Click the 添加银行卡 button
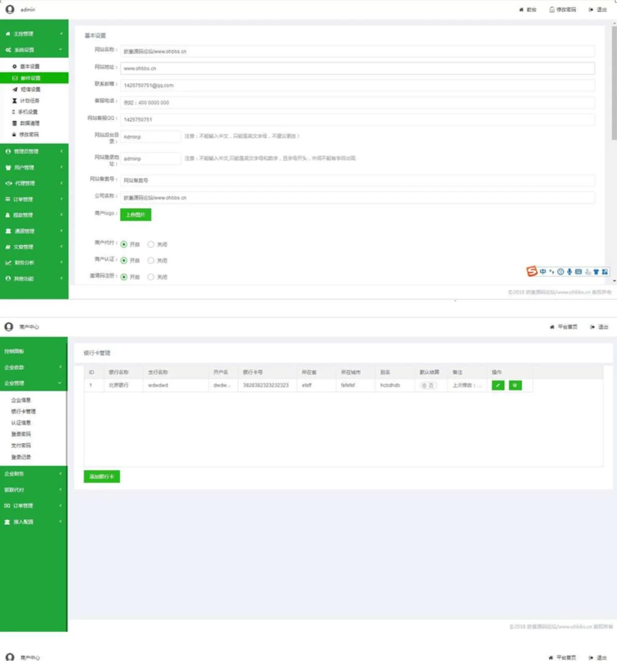The image size is (617, 661). point(101,476)
